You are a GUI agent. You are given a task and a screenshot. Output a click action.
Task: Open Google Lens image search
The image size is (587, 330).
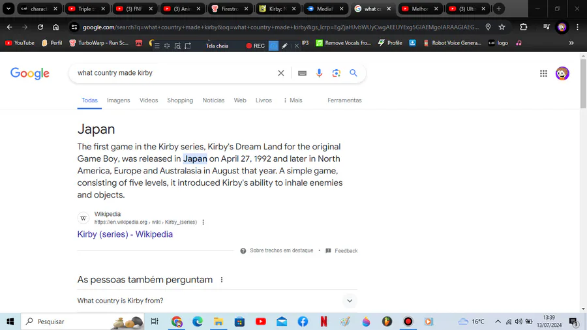pyautogui.click(x=336, y=73)
